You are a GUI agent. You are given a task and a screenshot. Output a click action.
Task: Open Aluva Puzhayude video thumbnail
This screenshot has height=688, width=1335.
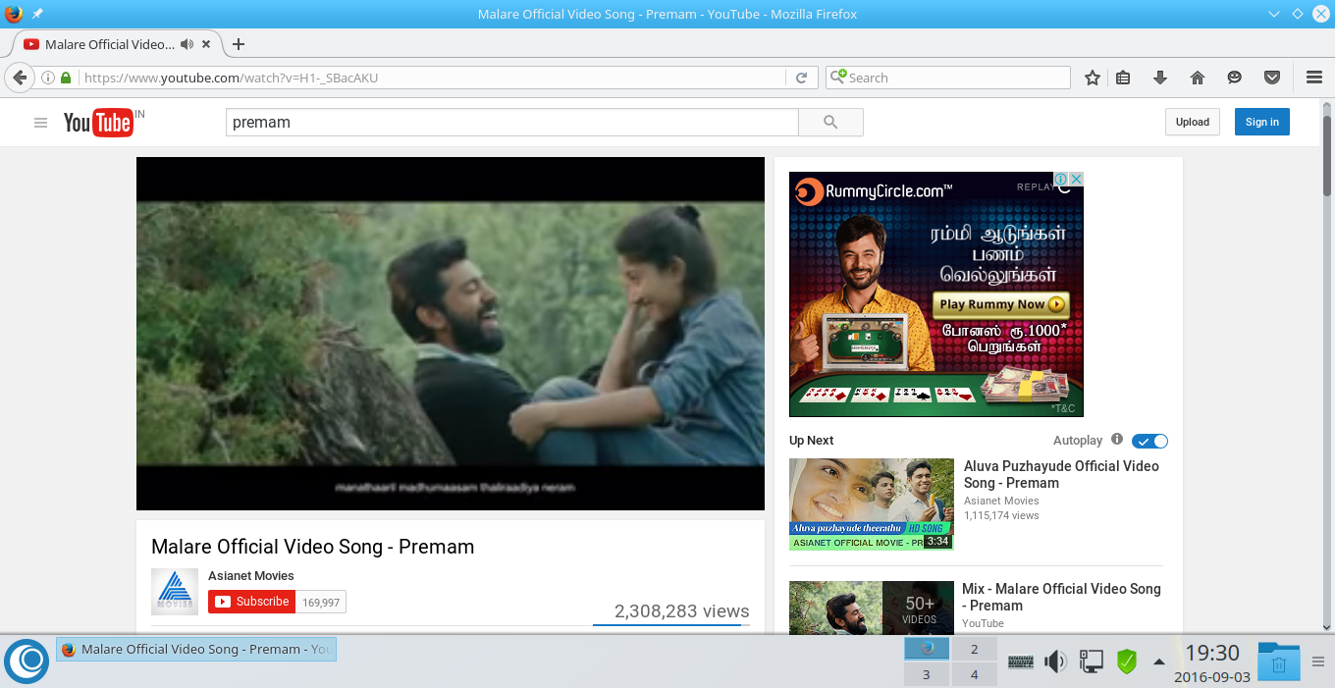click(x=872, y=503)
